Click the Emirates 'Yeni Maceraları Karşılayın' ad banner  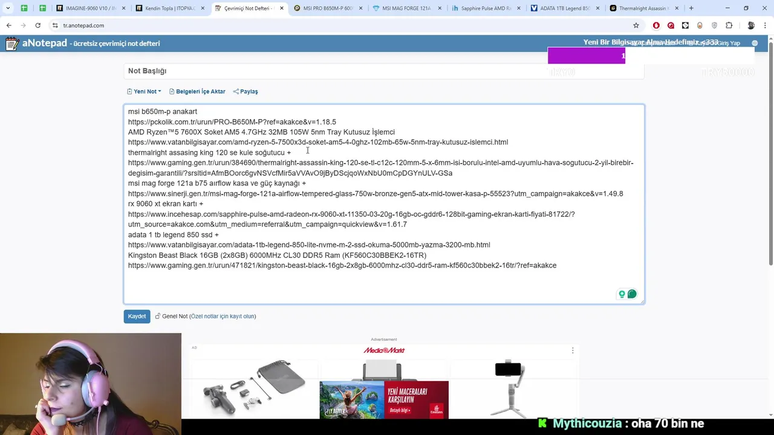coord(384,399)
